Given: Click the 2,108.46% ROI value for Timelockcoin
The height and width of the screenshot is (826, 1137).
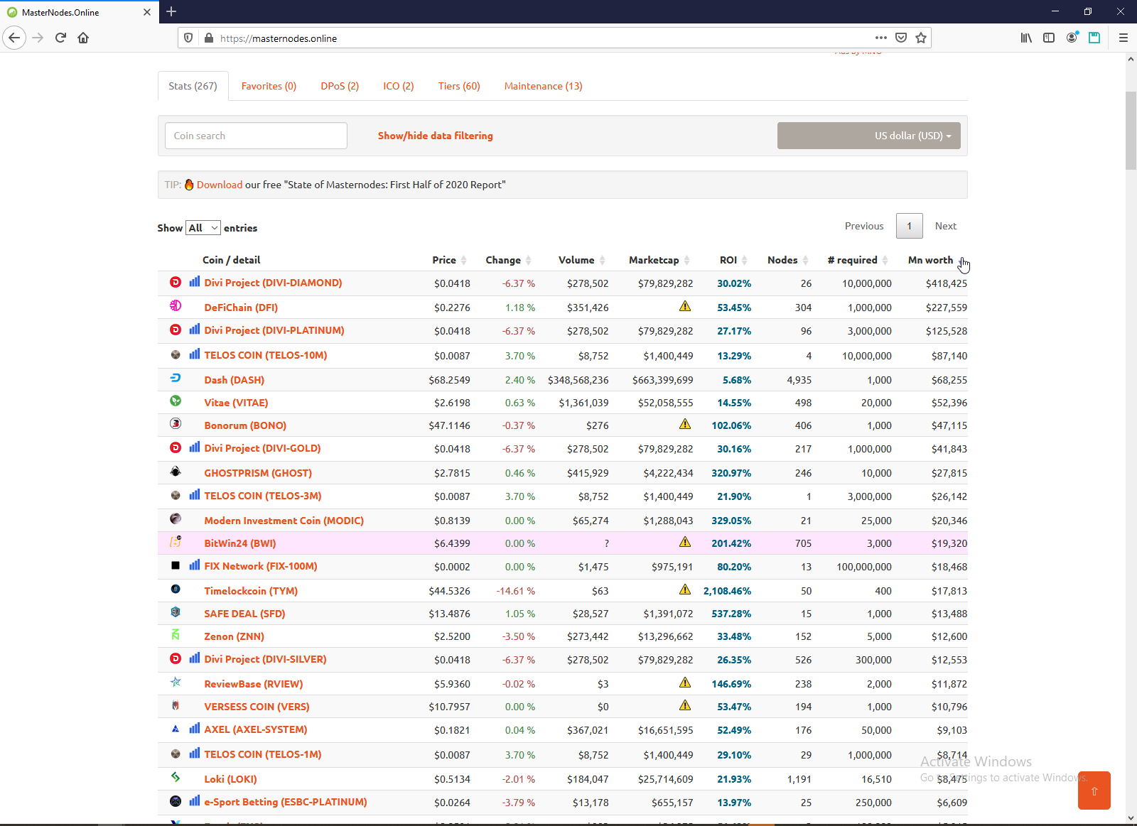Looking at the screenshot, I should coord(727,591).
